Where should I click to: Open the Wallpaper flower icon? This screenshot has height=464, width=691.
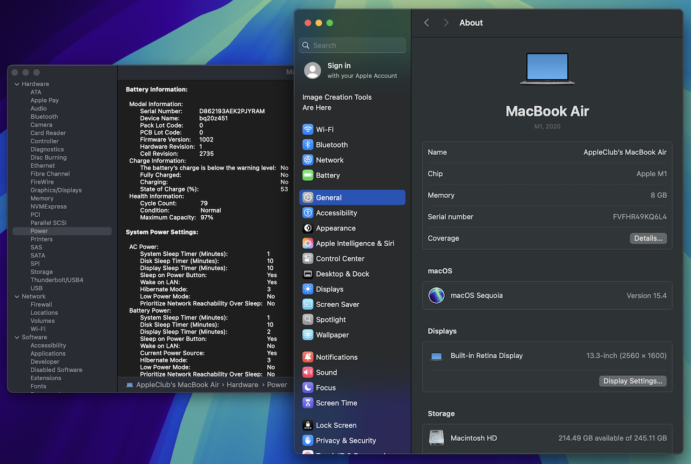point(308,335)
